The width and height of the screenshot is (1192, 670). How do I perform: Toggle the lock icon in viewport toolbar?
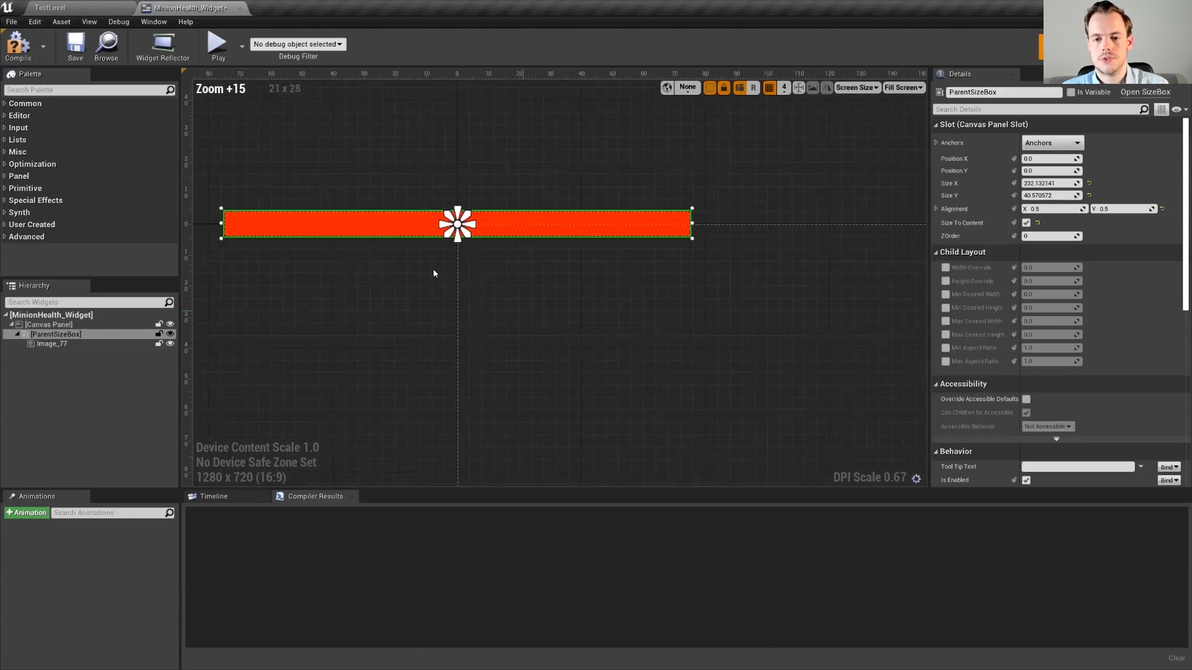click(724, 88)
